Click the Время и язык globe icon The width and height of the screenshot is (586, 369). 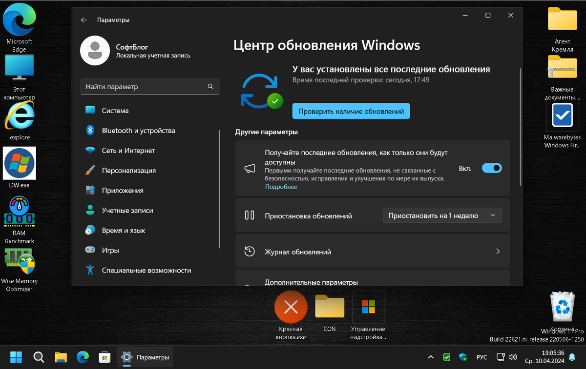point(90,230)
